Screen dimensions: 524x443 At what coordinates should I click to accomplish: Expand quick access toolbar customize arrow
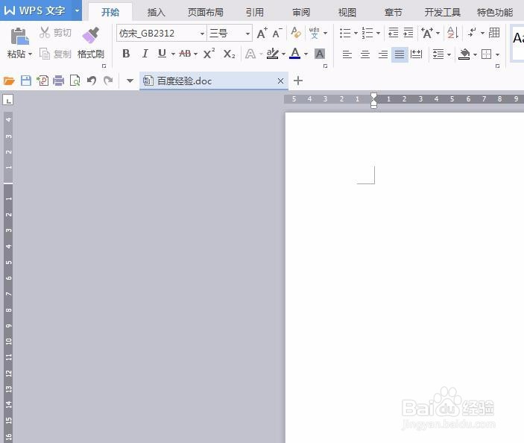point(130,81)
